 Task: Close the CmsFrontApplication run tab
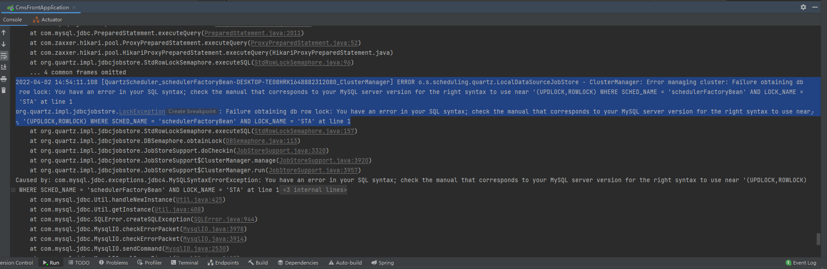pyautogui.click(x=74, y=8)
